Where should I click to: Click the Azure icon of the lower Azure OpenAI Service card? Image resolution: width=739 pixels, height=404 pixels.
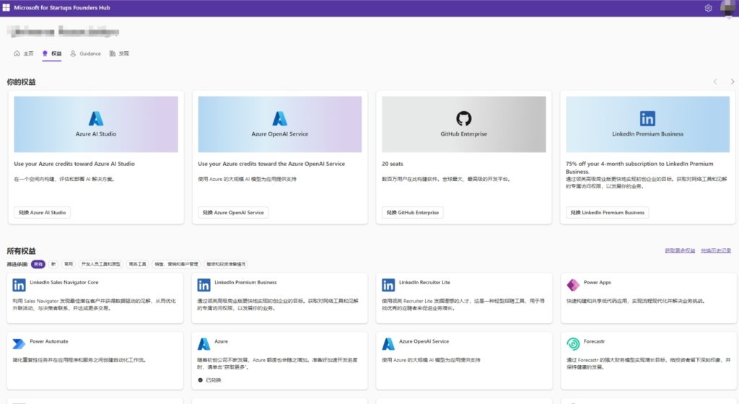click(388, 343)
